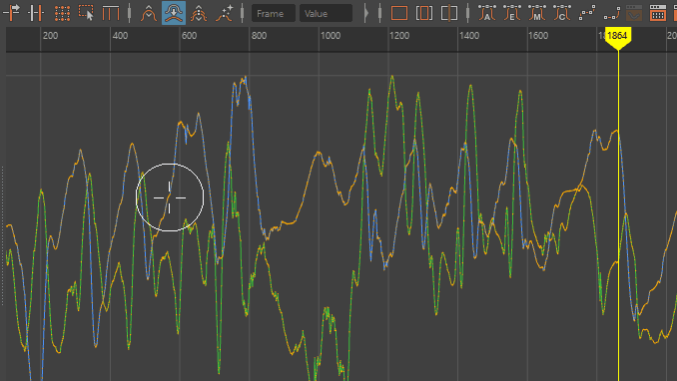The height and width of the screenshot is (381, 677).
Task: Click into the Frame stats field
Action: pos(274,13)
